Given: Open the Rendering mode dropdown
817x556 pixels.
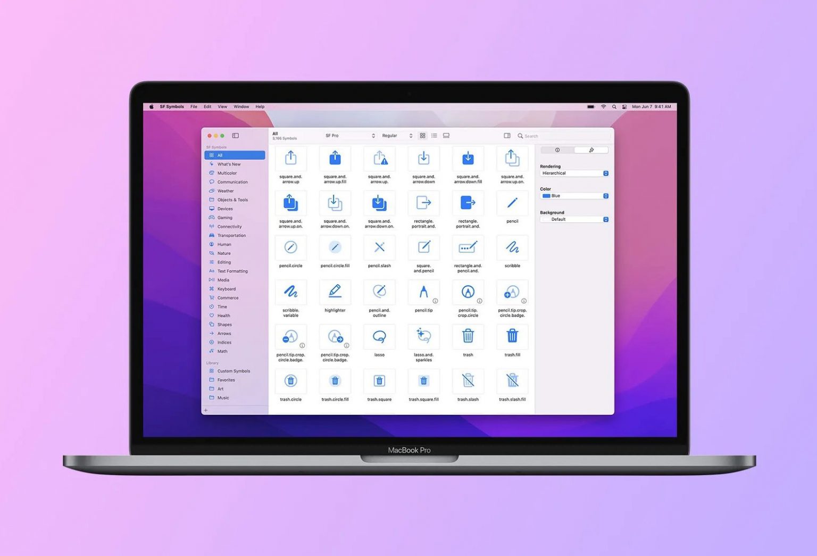Looking at the screenshot, I should click(x=574, y=173).
